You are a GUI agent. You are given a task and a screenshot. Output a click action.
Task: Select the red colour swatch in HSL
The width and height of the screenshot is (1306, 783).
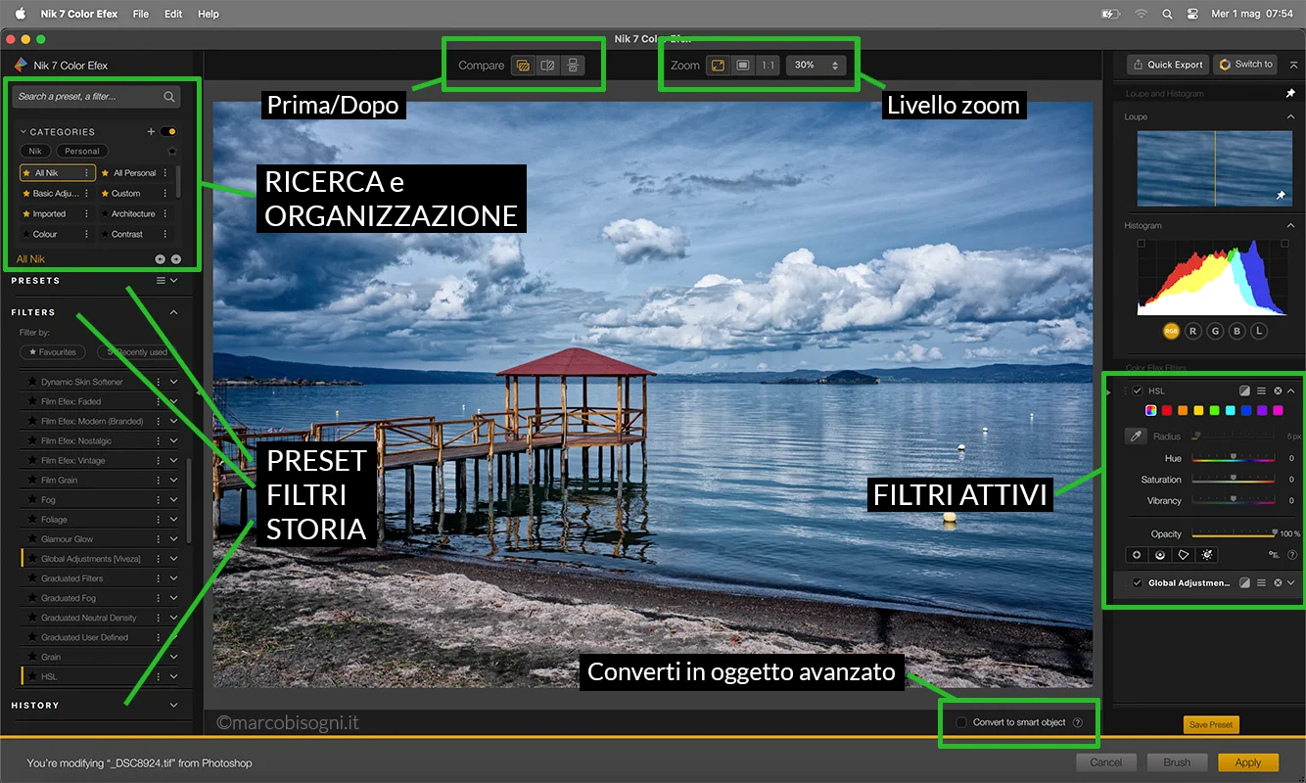(1167, 410)
